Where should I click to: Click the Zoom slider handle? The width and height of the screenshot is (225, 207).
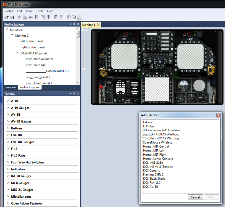84,69
